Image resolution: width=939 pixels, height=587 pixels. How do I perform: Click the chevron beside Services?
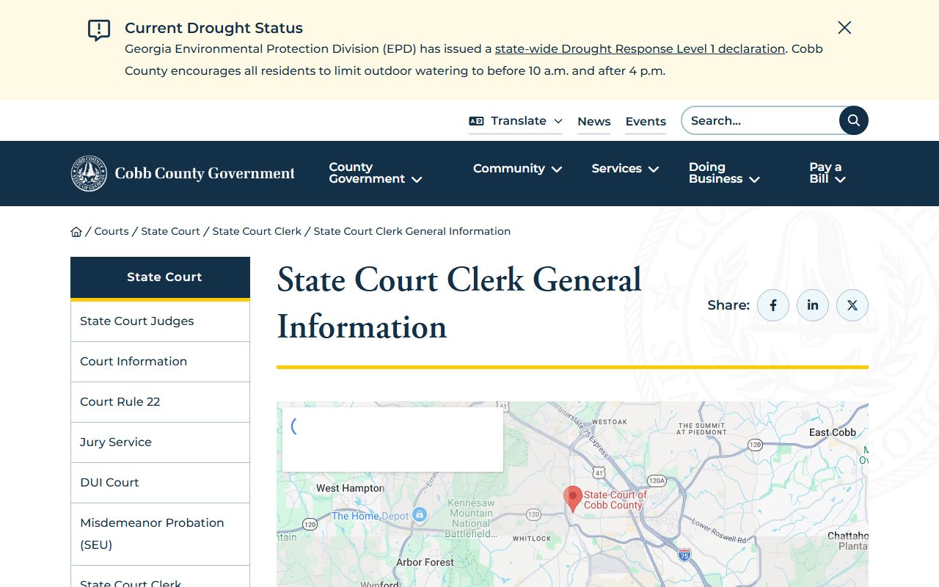654,169
